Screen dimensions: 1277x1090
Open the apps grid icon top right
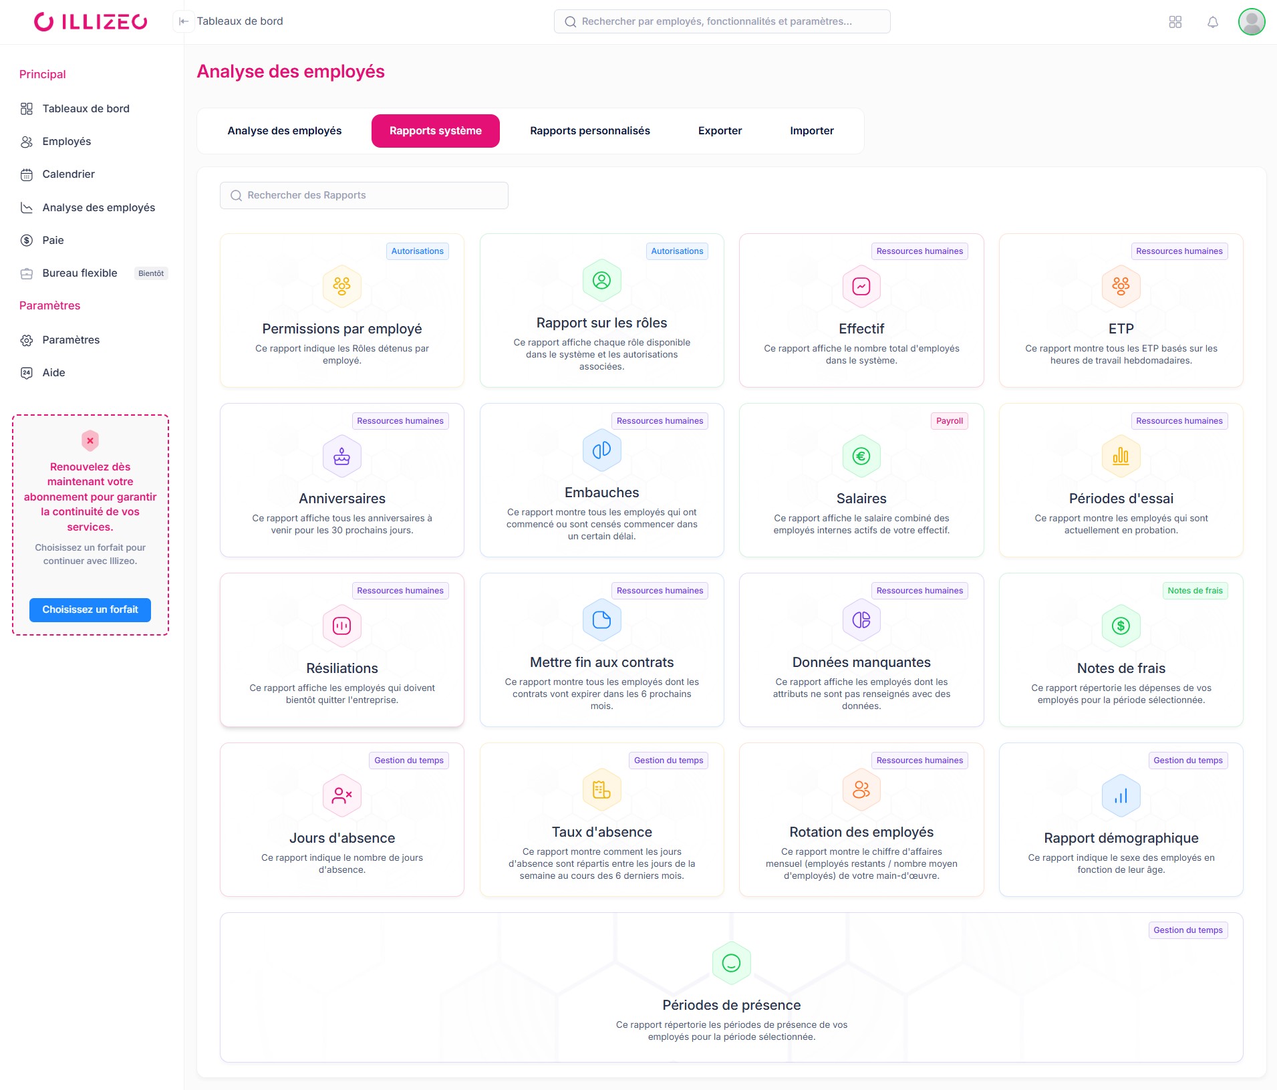pyautogui.click(x=1175, y=22)
